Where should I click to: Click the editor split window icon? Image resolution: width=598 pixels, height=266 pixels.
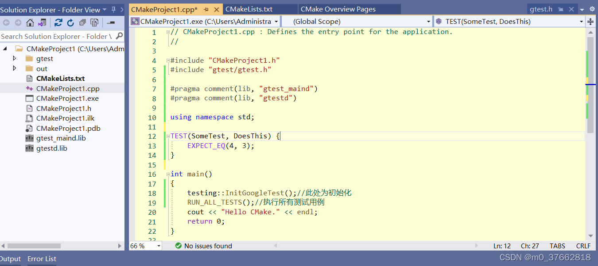[x=590, y=21]
